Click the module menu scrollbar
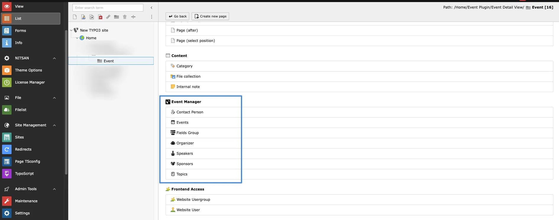The image size is (559, 220). [x=66, y=102]
